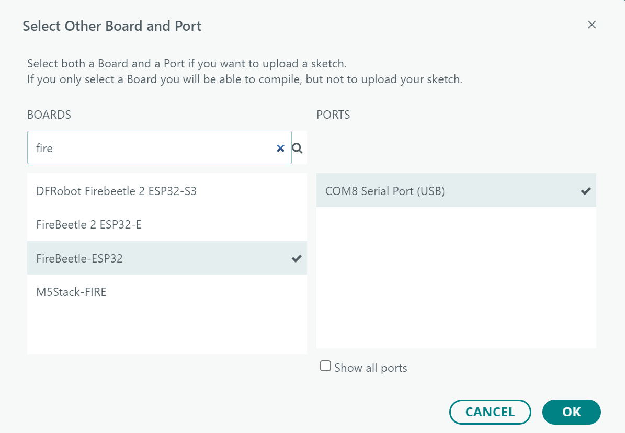Close the Select Other Board dialog
625x433 pixels.
point(592,25)
